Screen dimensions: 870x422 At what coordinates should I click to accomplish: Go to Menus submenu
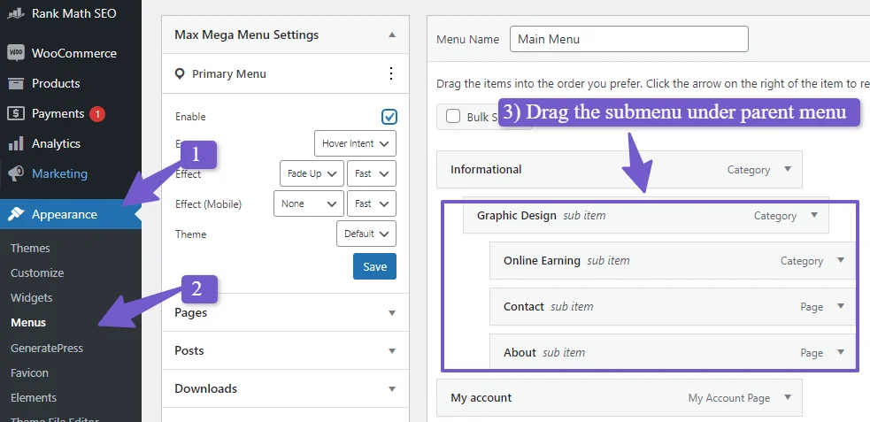point(28,323)
